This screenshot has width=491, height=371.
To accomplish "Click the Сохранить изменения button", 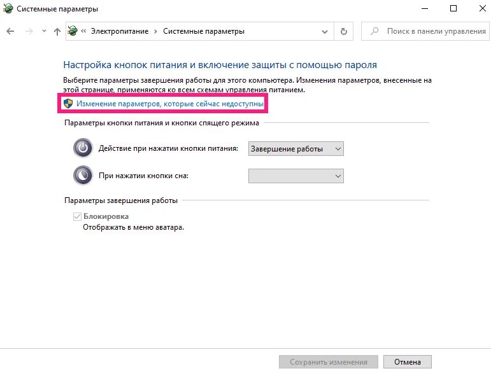I will (x=329, y=362).
